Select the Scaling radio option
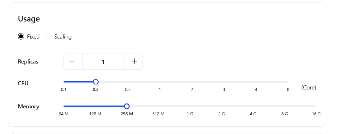The height and width of the screenshot is (134, 341). [48, 37]
